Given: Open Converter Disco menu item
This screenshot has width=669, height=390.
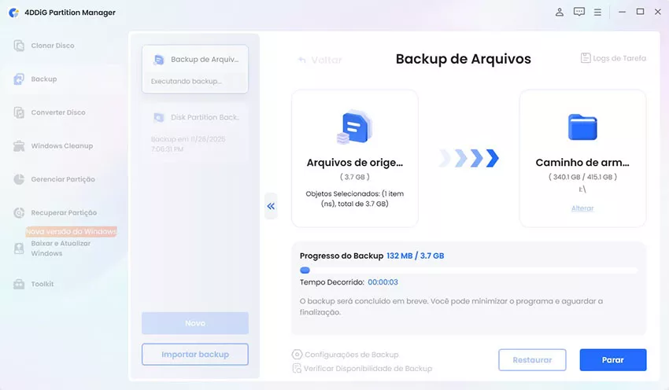Looking at the screenshot, I should [58, 112].
